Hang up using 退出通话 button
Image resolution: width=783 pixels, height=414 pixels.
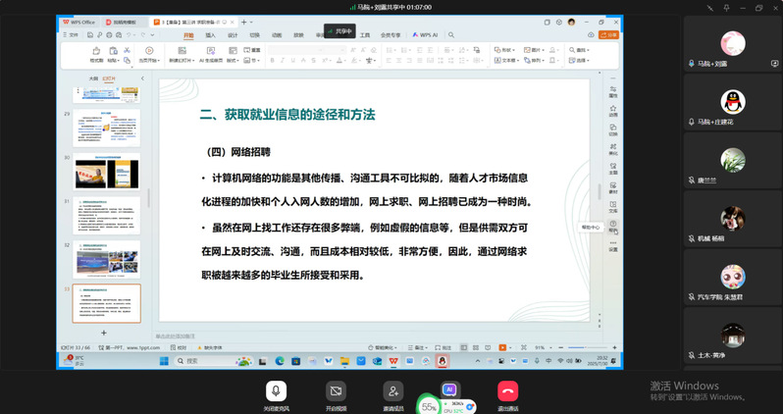[507, 391]
